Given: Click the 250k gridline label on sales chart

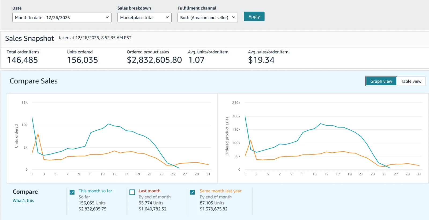Looking at the screenshot, I should point(236,103).
